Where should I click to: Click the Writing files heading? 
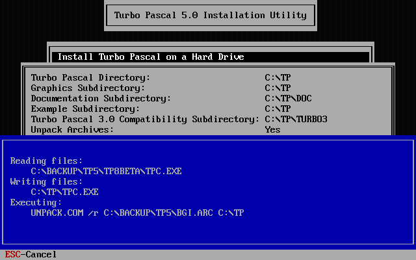click(46, 182)
